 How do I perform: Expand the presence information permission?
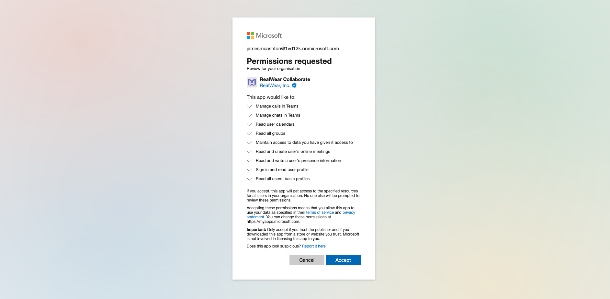pyautogui.click(x=249, y=161)
